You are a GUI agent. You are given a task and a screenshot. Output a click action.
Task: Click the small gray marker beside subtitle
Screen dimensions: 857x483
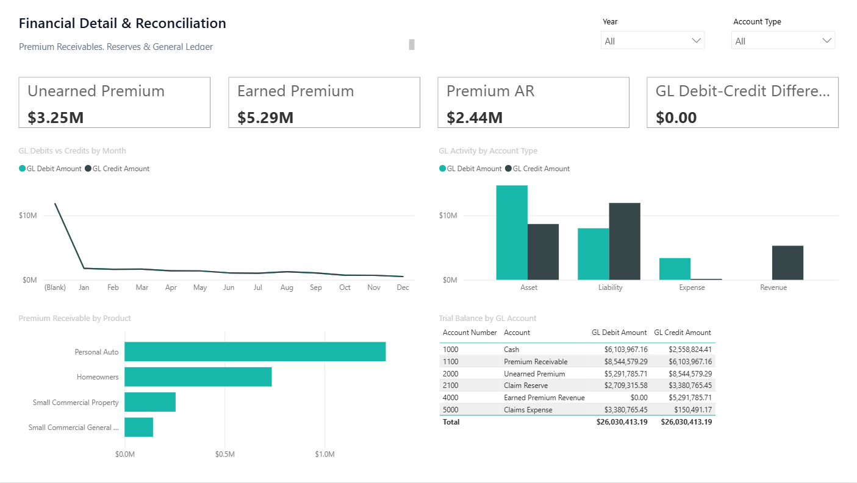pos(412,44)
